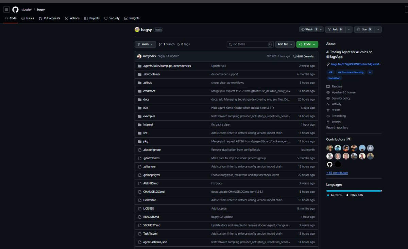Click the book icon beside Readme
This screenshot has width=408, height=249.
click(328, 87)
